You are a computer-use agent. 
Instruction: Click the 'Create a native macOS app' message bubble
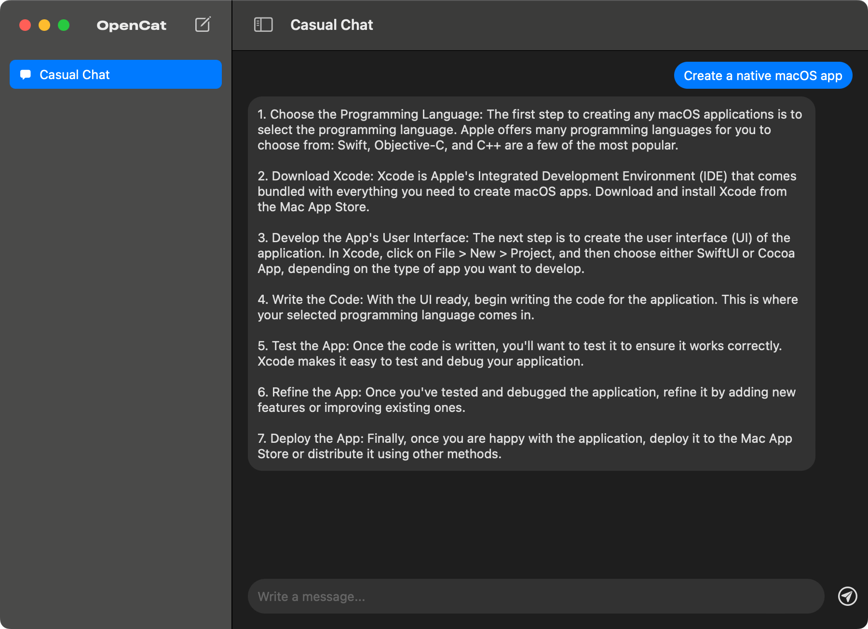[x=763, y=76]
